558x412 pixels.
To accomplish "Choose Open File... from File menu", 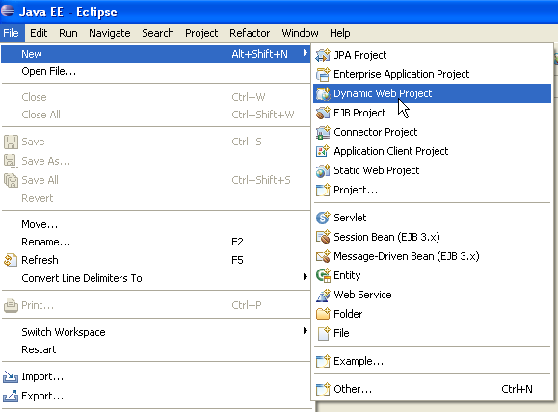I will tap(156, 71).
